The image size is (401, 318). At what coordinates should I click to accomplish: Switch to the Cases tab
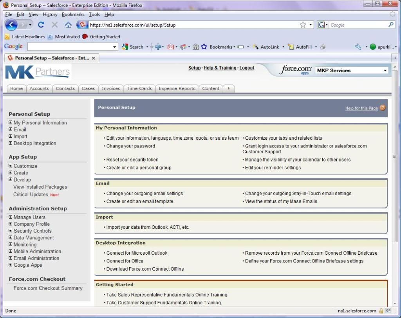point(89,88)
